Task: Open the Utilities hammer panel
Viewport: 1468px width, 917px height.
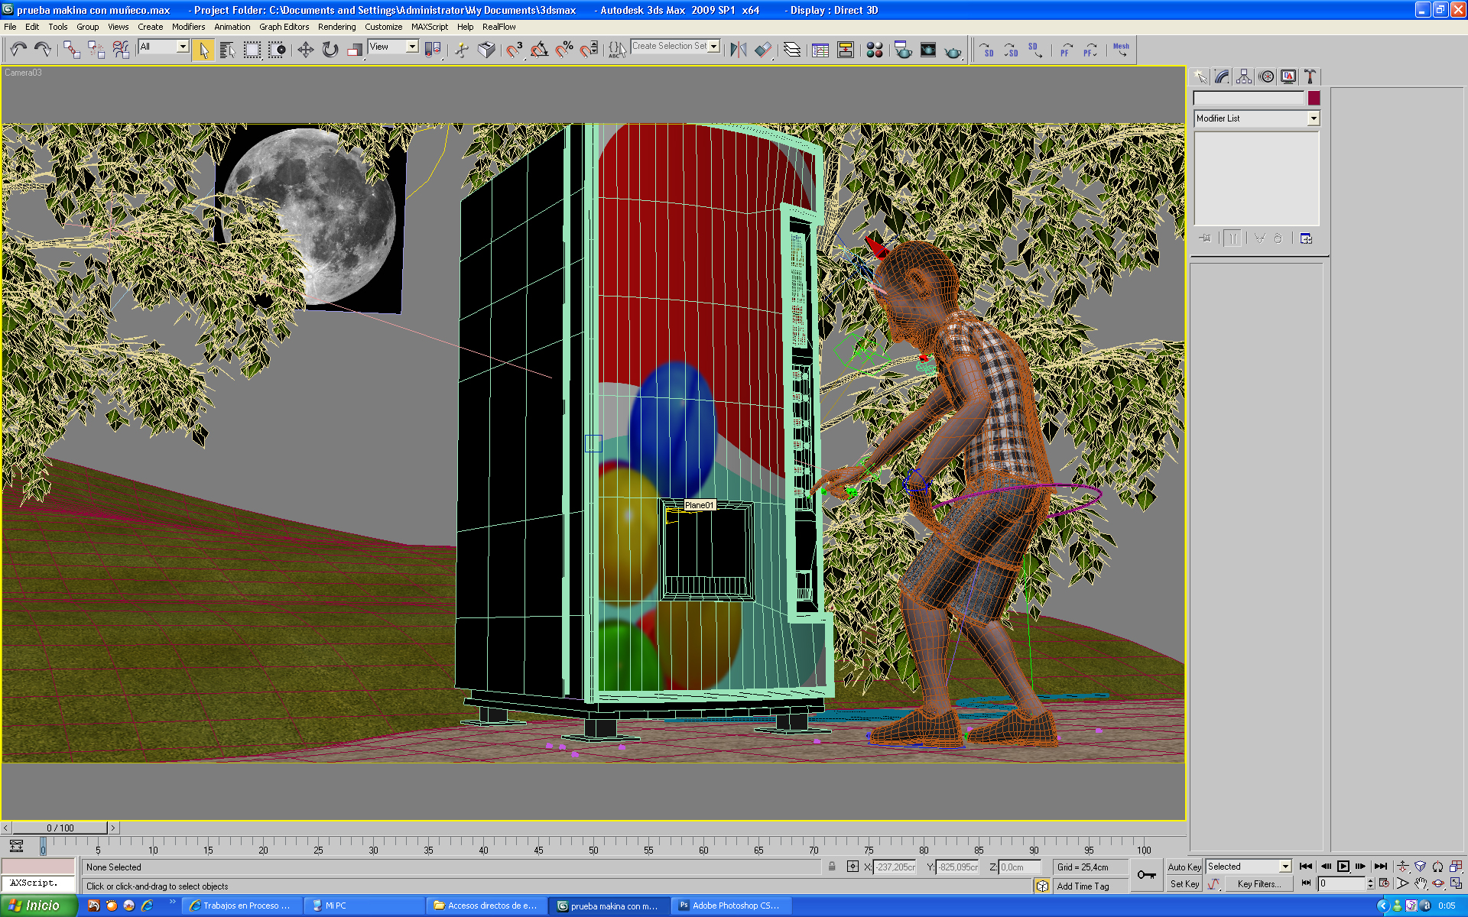Action: coord(1310,76)
